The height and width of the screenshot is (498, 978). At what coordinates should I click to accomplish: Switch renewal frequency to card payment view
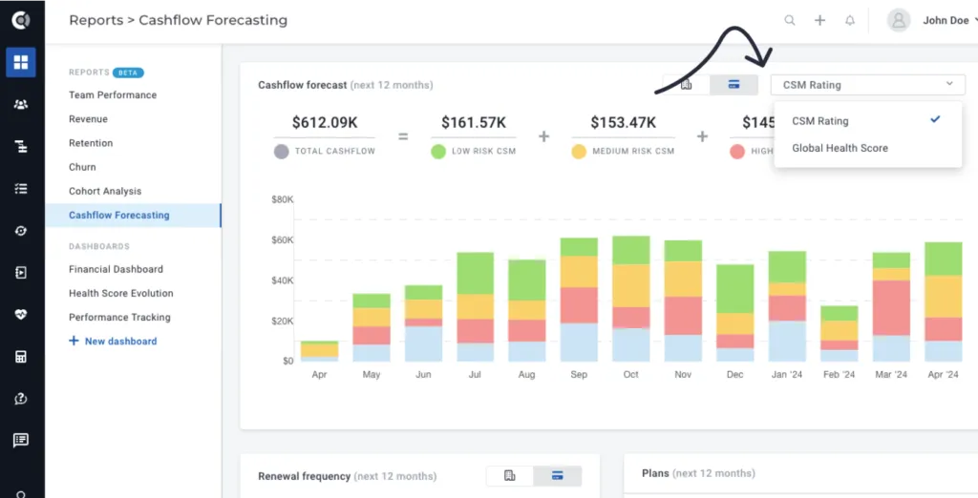tap(558, 476)
